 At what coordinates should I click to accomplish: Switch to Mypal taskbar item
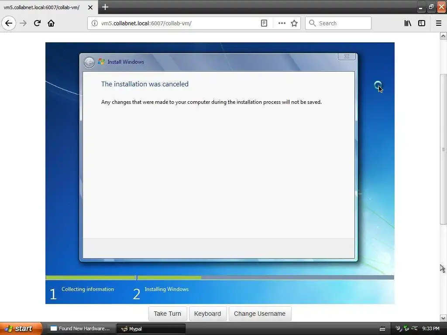point(151,329)
